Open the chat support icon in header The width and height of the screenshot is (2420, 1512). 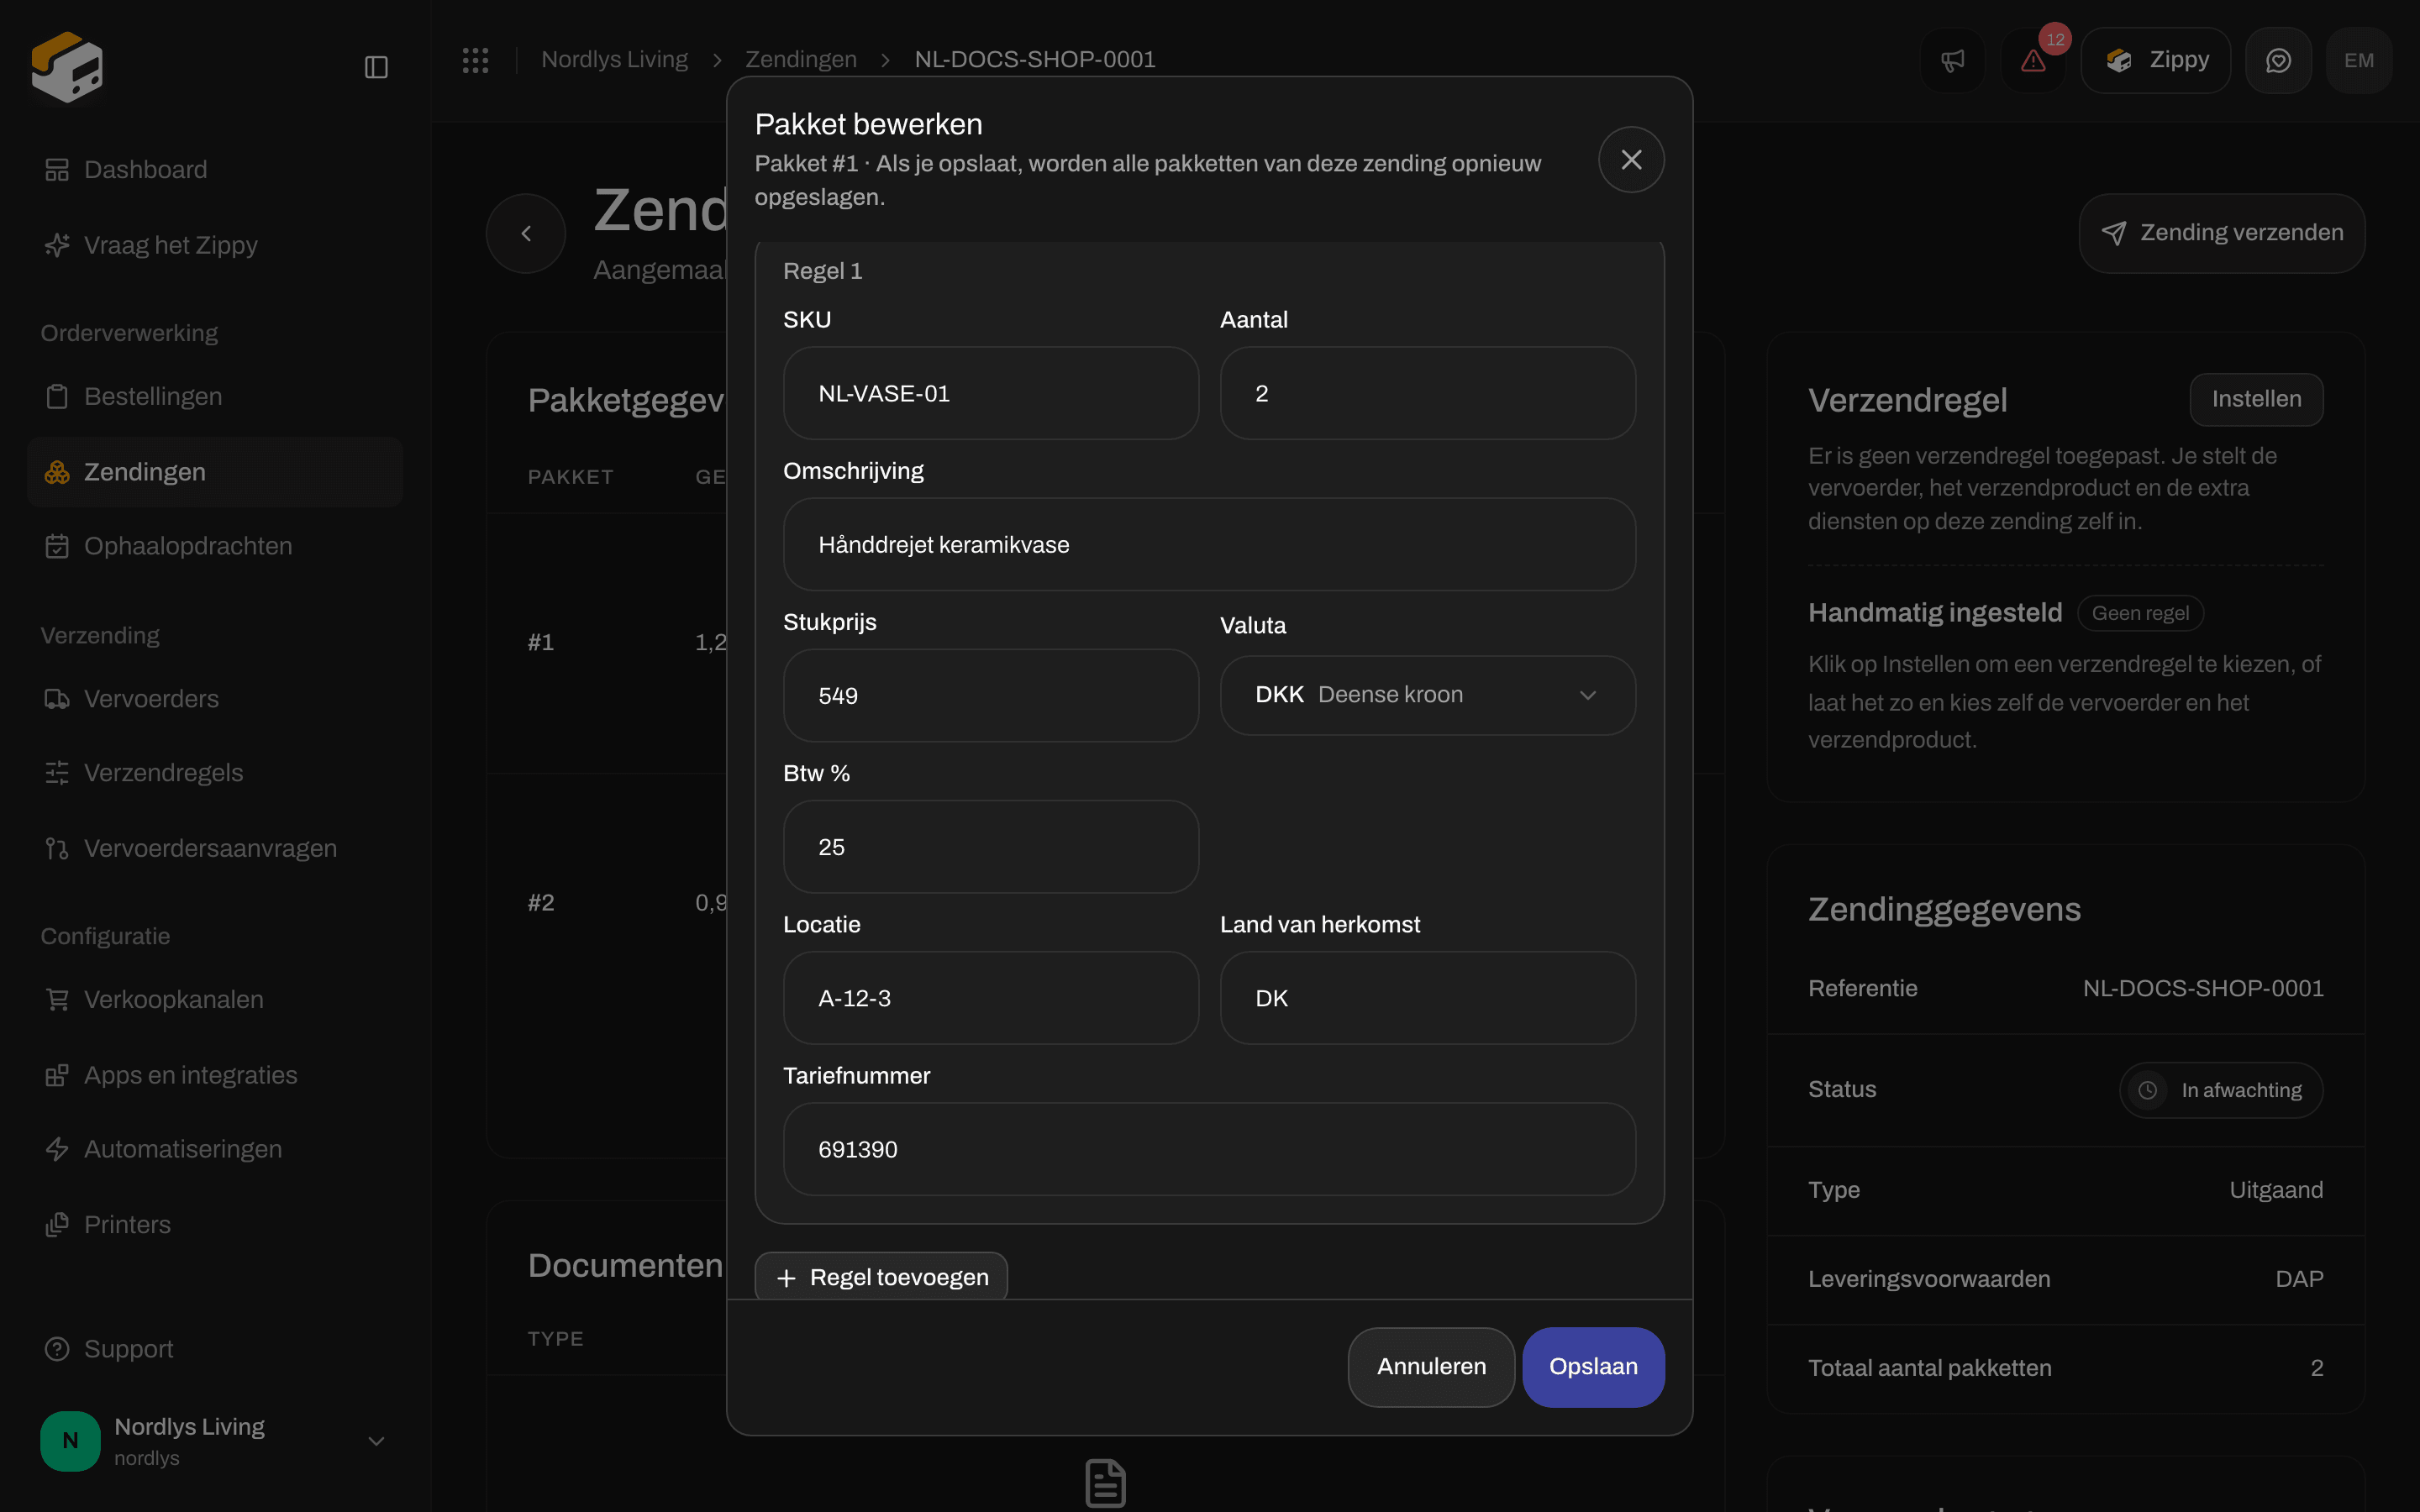pyautogui.click(x=2278, y=61)
